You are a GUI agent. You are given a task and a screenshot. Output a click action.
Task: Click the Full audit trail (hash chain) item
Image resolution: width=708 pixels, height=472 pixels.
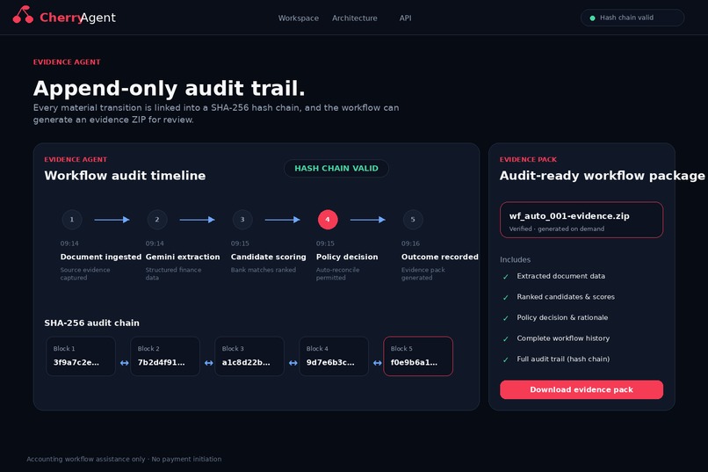click(563, 359)
